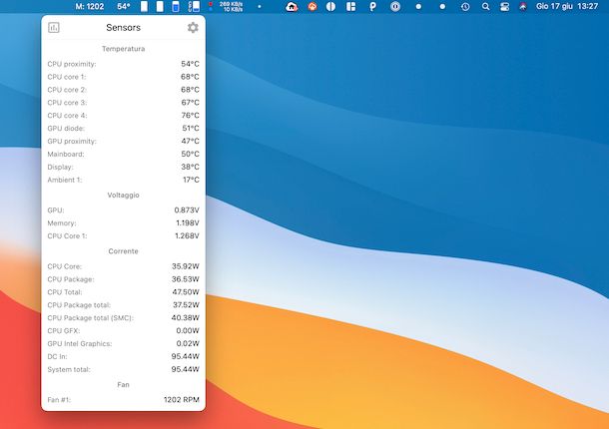Open the chart view icon in Sensors panel
The width and height of the screenshot is (609, 429).
(x=54, y=27)
